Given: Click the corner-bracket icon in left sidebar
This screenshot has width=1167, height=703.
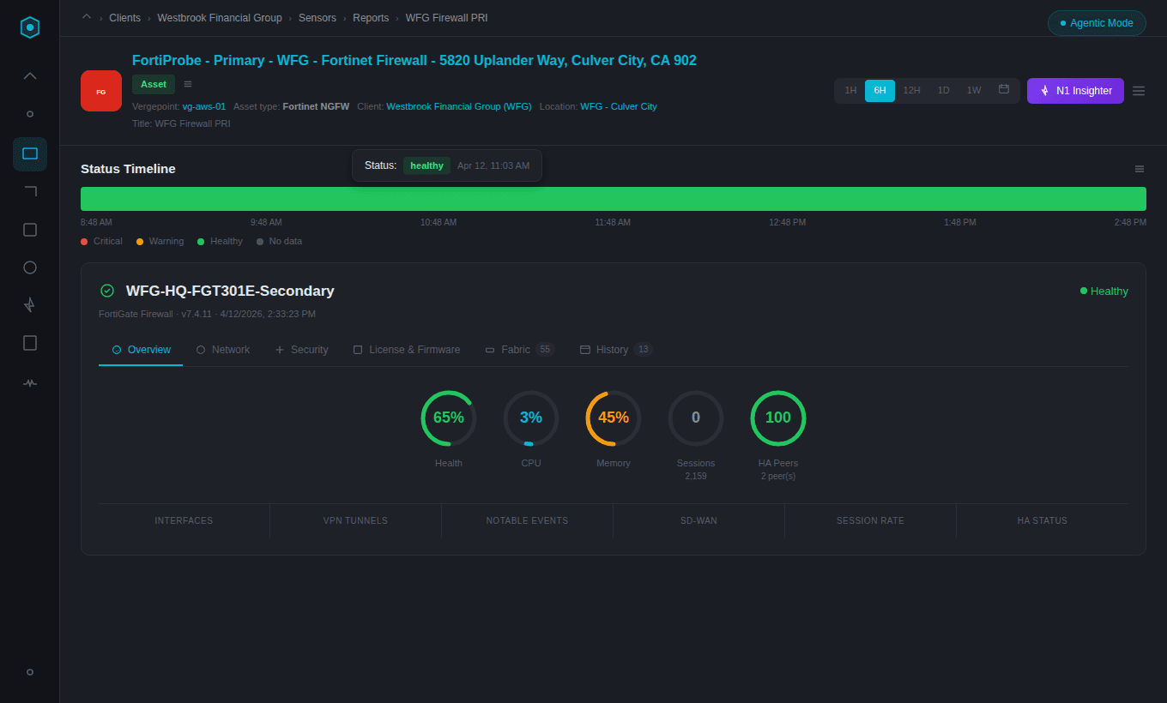Looking at the screenshot, I should click(x=30, y=191).
